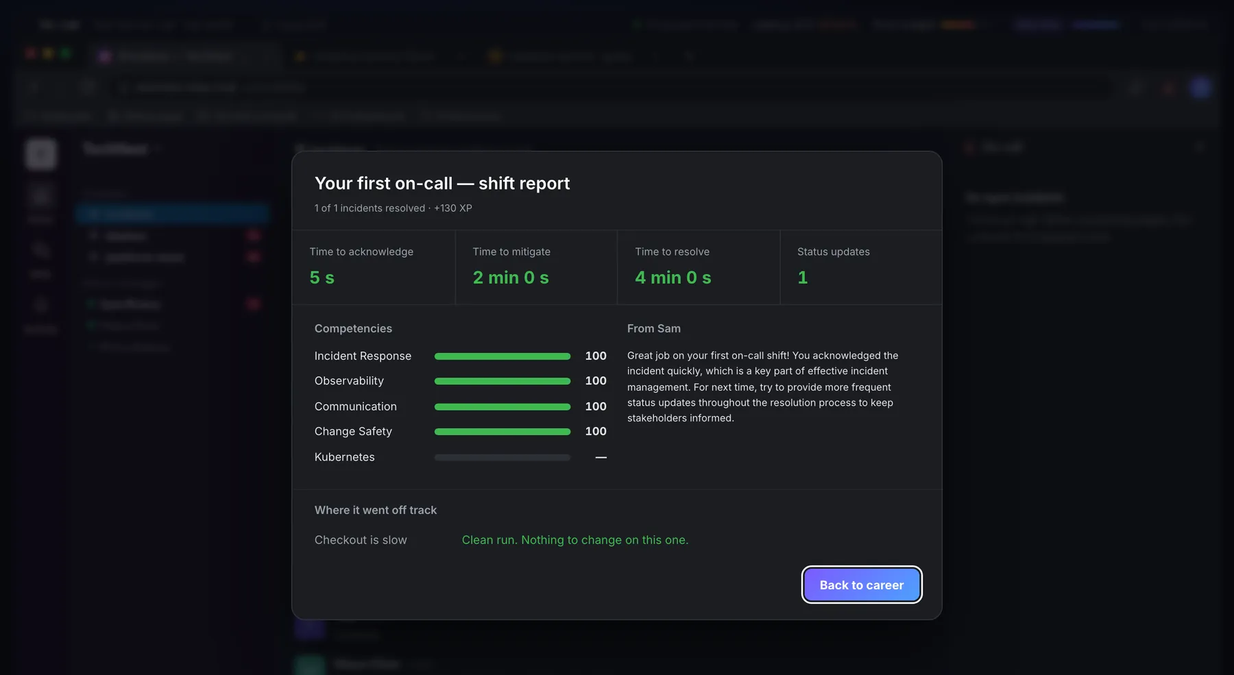Click the Change Safety progress bar
The width and height of the screenshot is (1234, 675).
tap(503, 432)
